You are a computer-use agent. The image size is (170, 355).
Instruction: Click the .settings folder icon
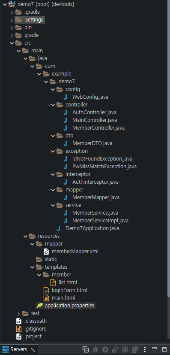coord(19,20)
